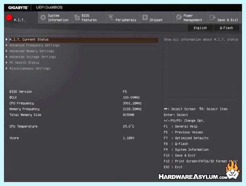Image resolution: width=246 pixels, height=186 pixels.
Task: Click the Vcore label
Action: [x=14, y=138]
